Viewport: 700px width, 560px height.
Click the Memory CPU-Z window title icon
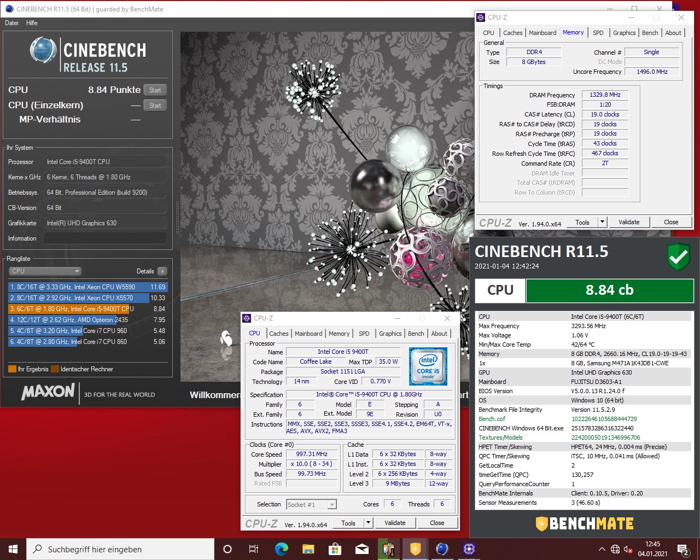pyautogui.click(x=481, y=17)
